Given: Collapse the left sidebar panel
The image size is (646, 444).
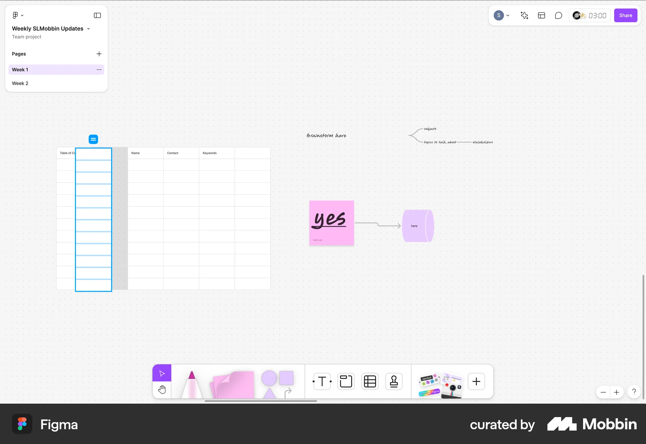Looking at the screenshot, I should [97, 15].
